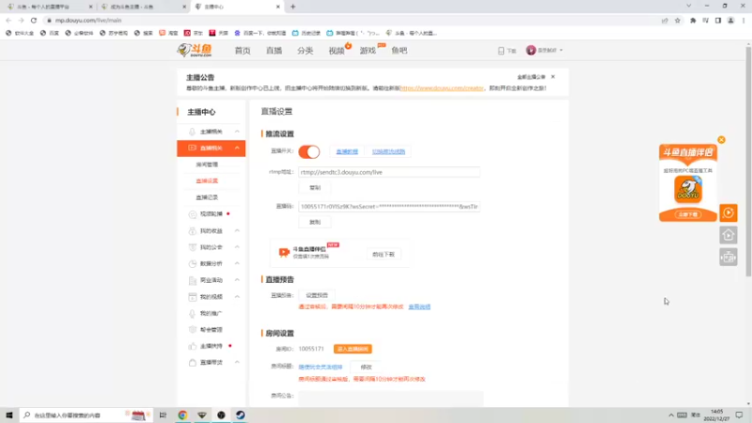
Task: Click the 设置预告 button
Action: tap(317, 295)
